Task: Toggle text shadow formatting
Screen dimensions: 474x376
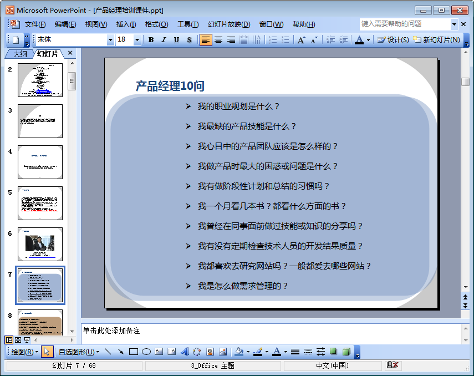Action: click(x=189, y=40)
